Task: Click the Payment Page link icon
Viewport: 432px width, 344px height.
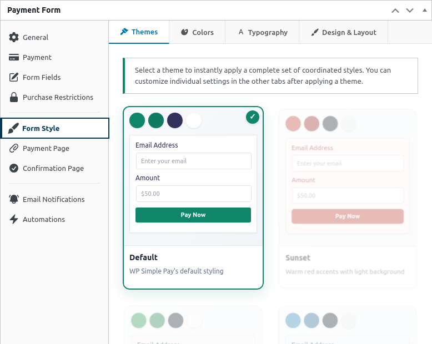Action: coord(14,148)
